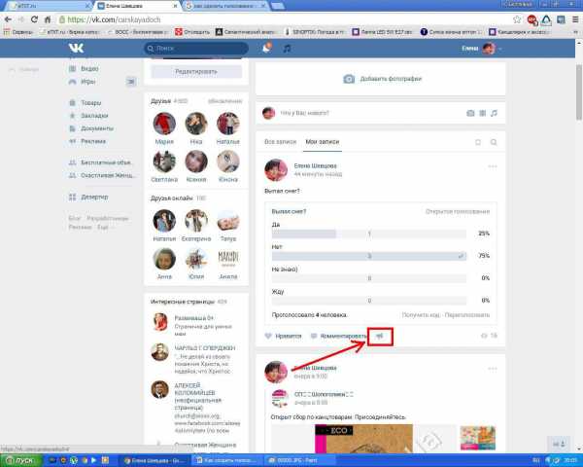Reload the page with refresh icon

(34, 19)
